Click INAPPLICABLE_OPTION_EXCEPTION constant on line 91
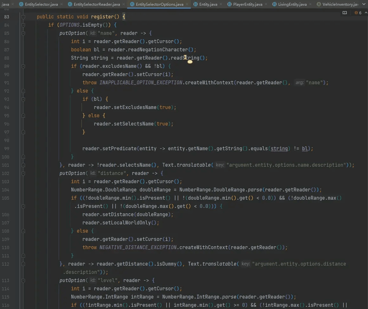This screenshot has width=368, height=309. pyautogui.click(x=141, y=83)
